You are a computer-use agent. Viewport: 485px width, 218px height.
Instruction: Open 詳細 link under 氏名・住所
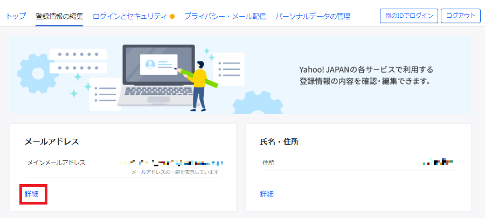tap(267, 194)
